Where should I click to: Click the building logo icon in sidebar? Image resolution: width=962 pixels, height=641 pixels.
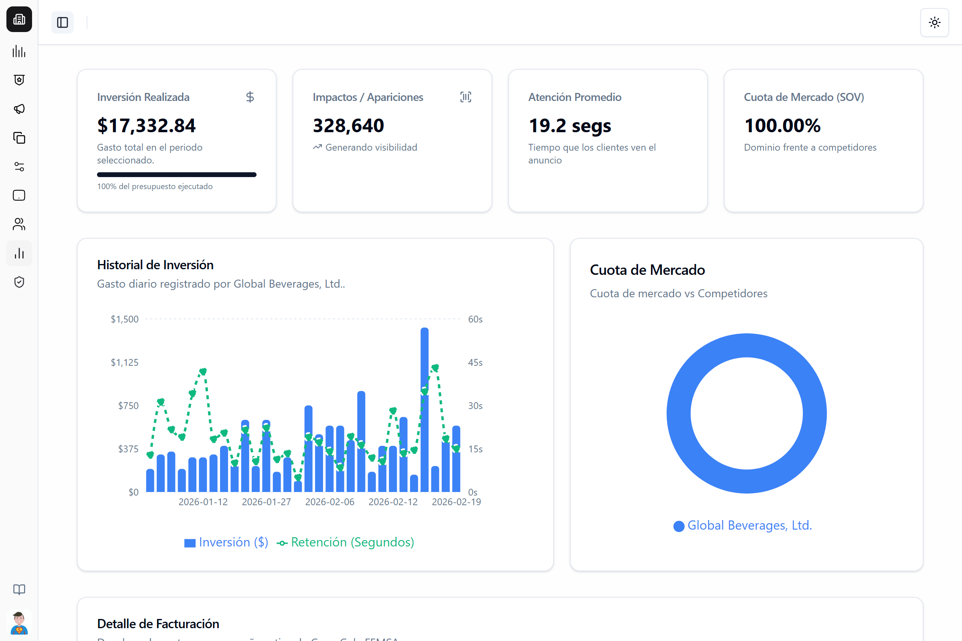[x=19, y=19]
